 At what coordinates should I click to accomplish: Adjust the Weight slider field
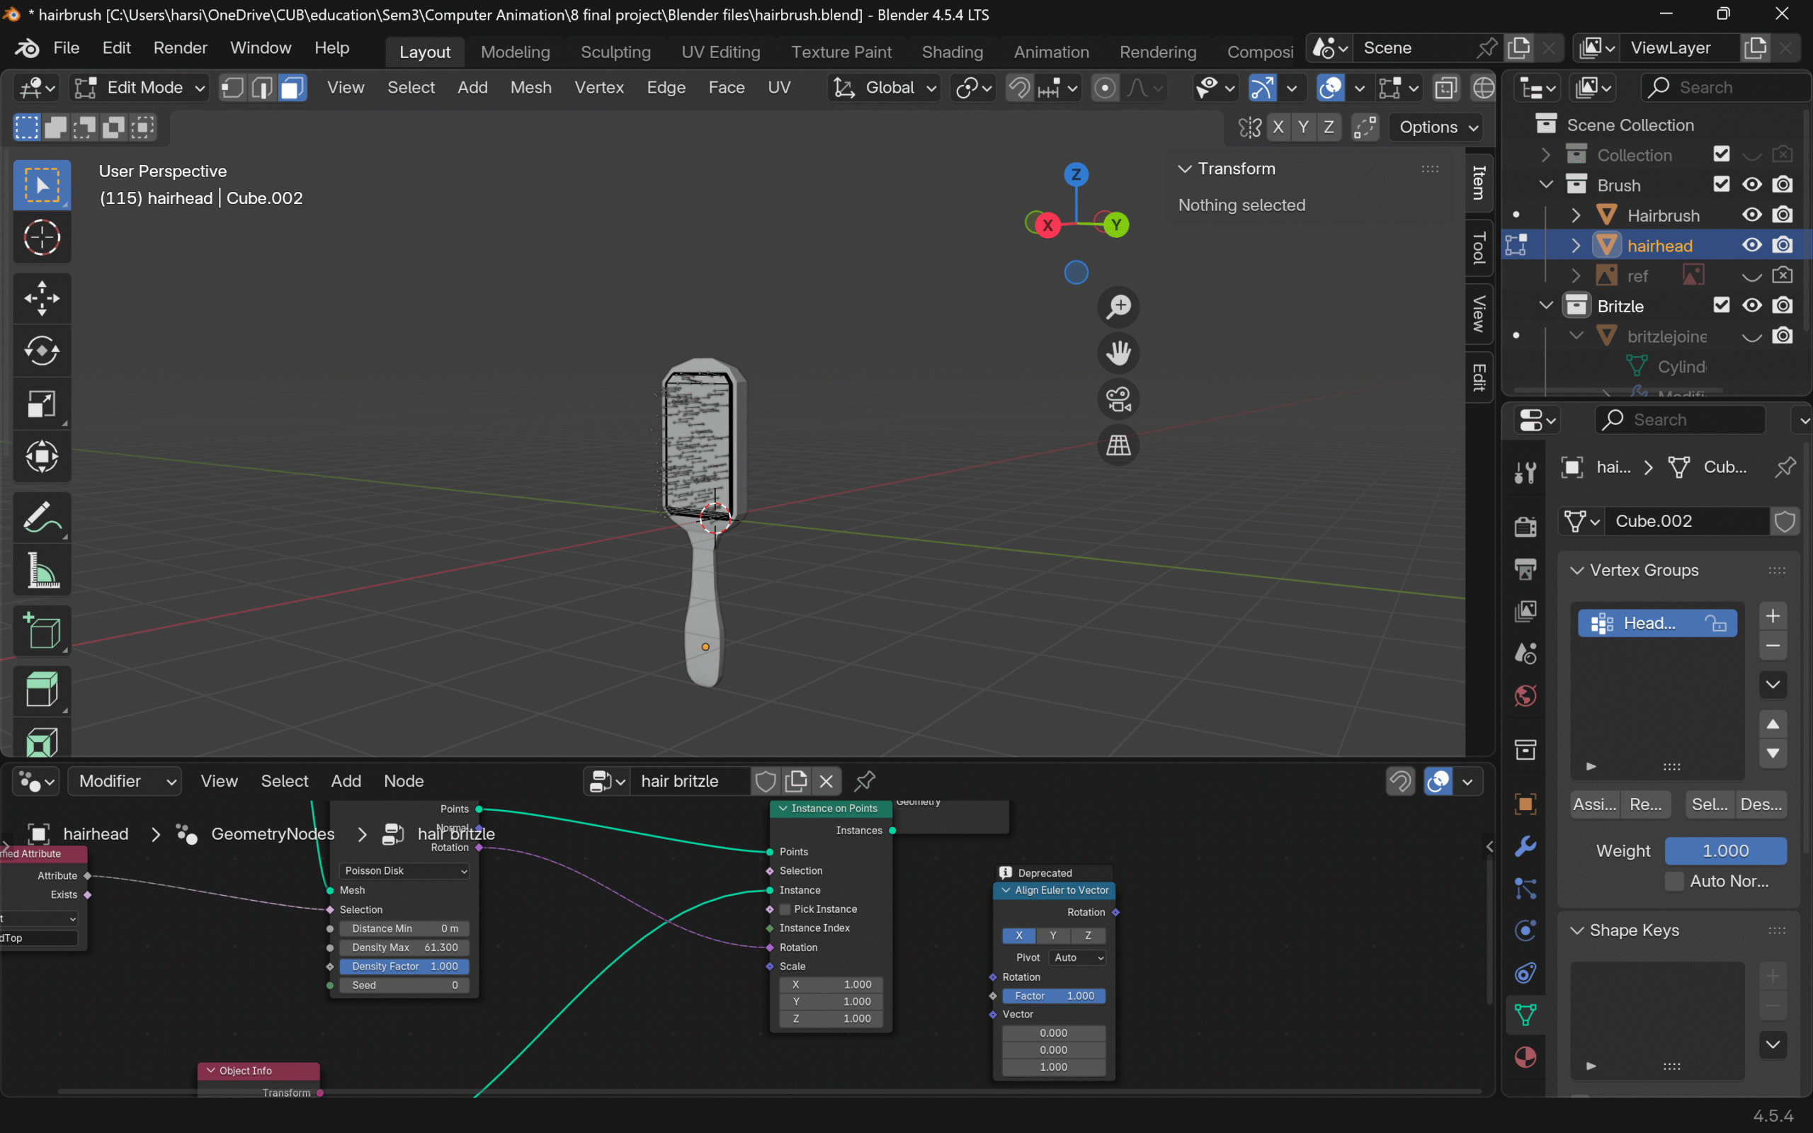[1724, 850]
